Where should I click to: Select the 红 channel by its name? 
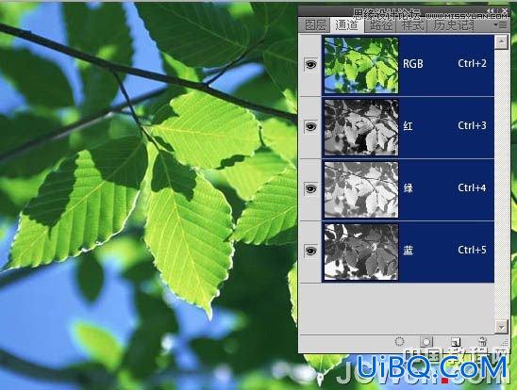(409, 125)
